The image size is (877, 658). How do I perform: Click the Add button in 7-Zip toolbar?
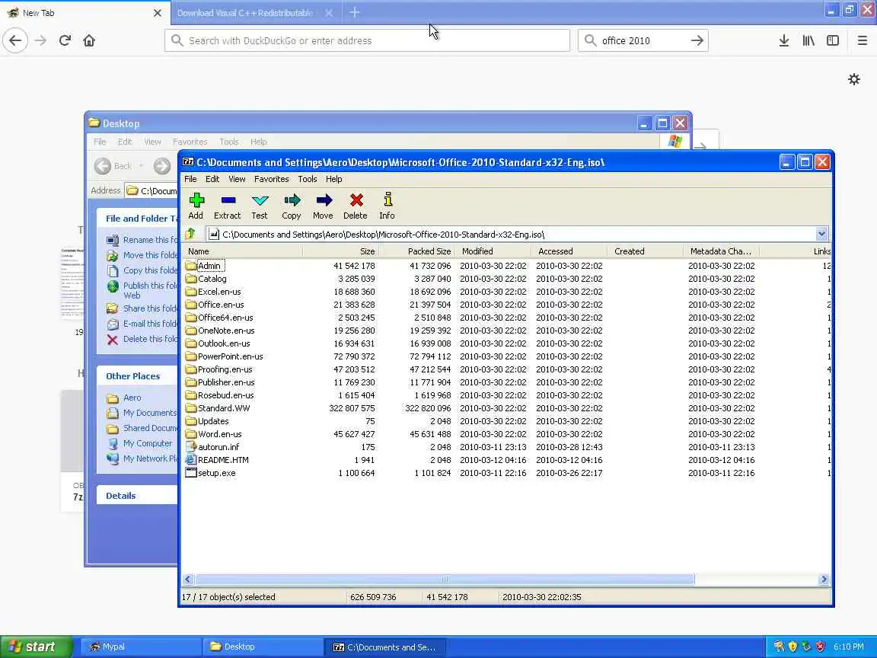(196, 206)
